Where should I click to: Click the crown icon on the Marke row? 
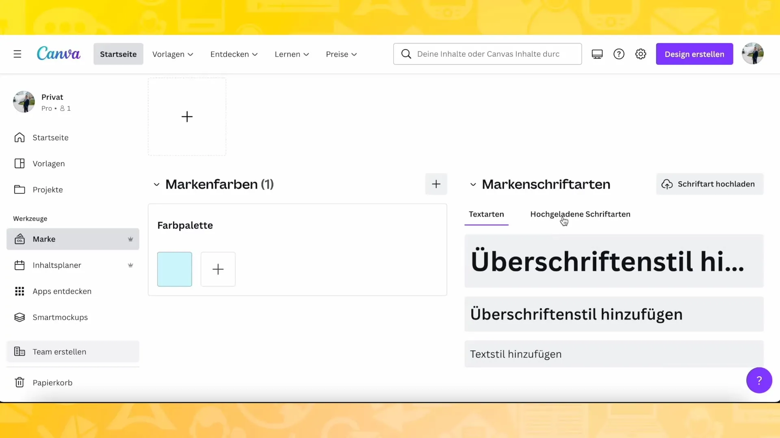130,239
